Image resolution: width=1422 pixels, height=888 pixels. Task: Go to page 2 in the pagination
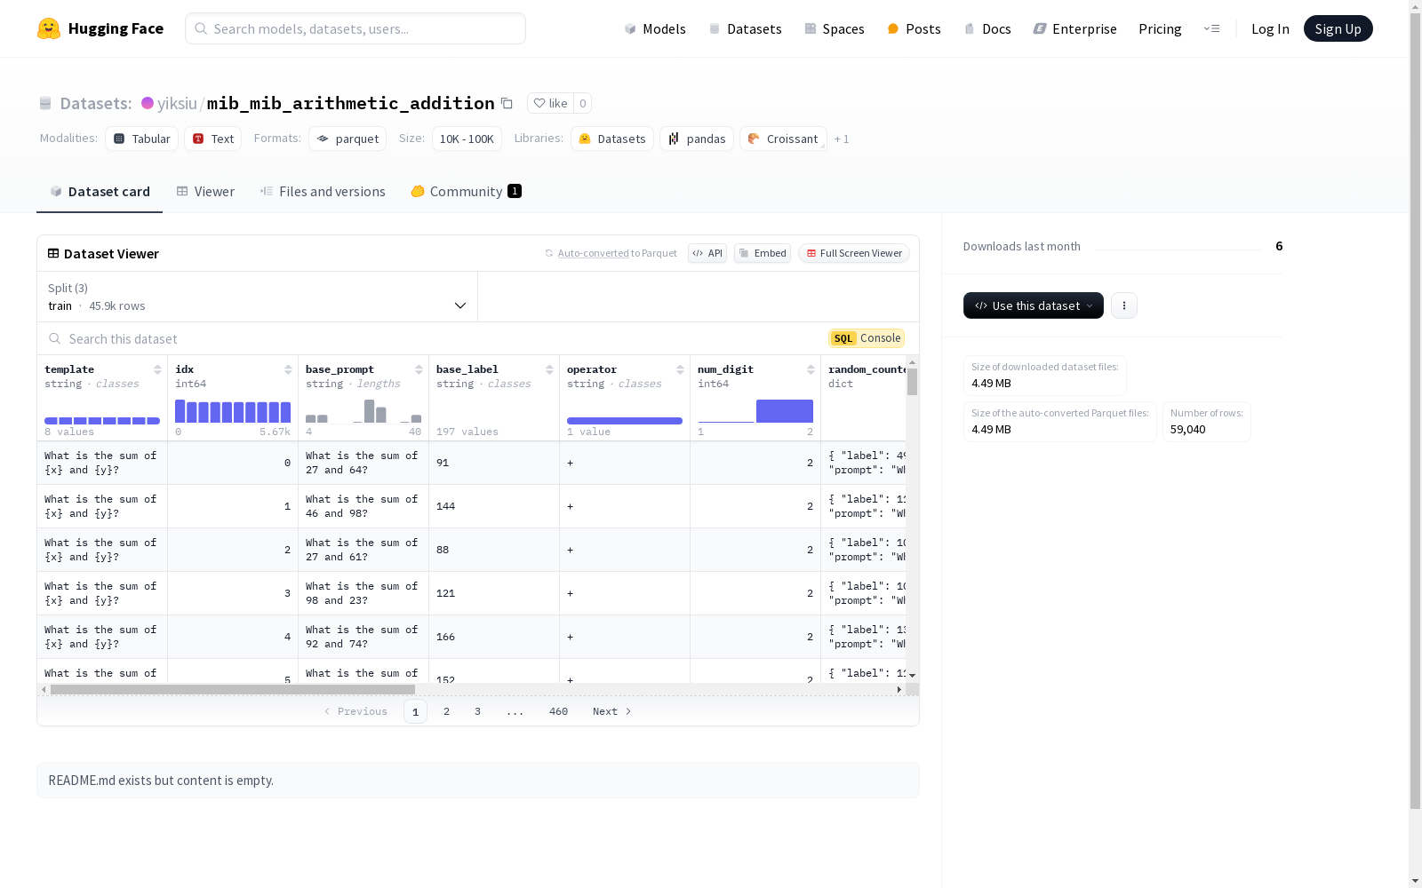pyautogui.click(x=446, y=711)
